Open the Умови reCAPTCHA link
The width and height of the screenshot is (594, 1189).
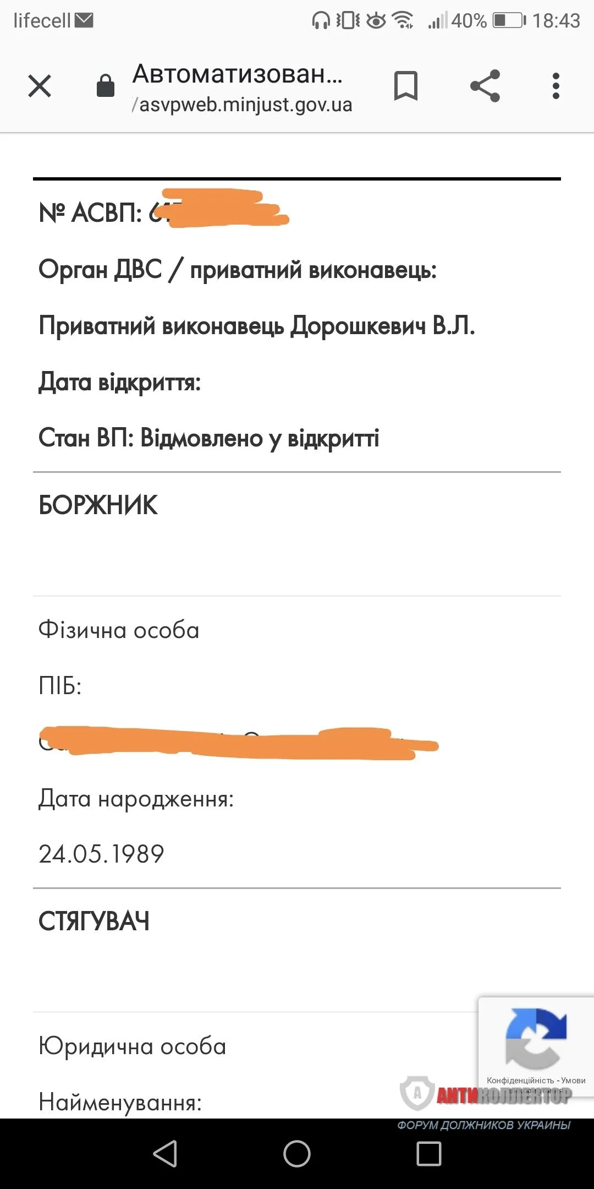(x=573, y=1081)
